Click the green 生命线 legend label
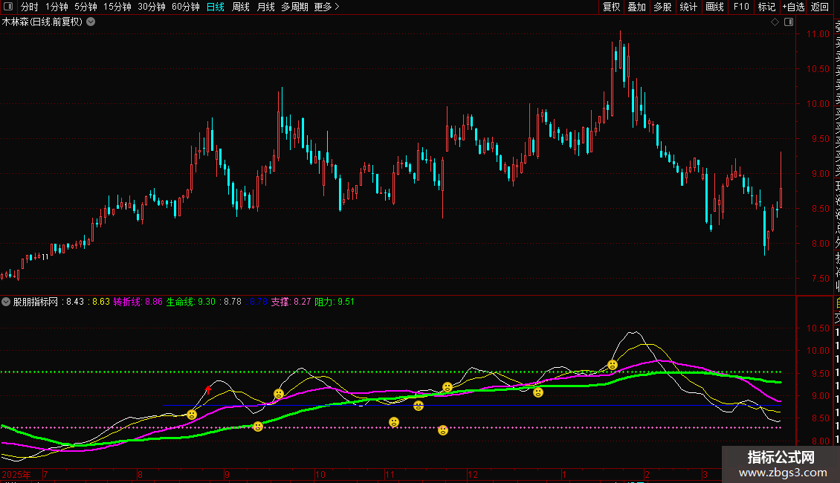Screen dimensions: 840x483 (179, 302)
